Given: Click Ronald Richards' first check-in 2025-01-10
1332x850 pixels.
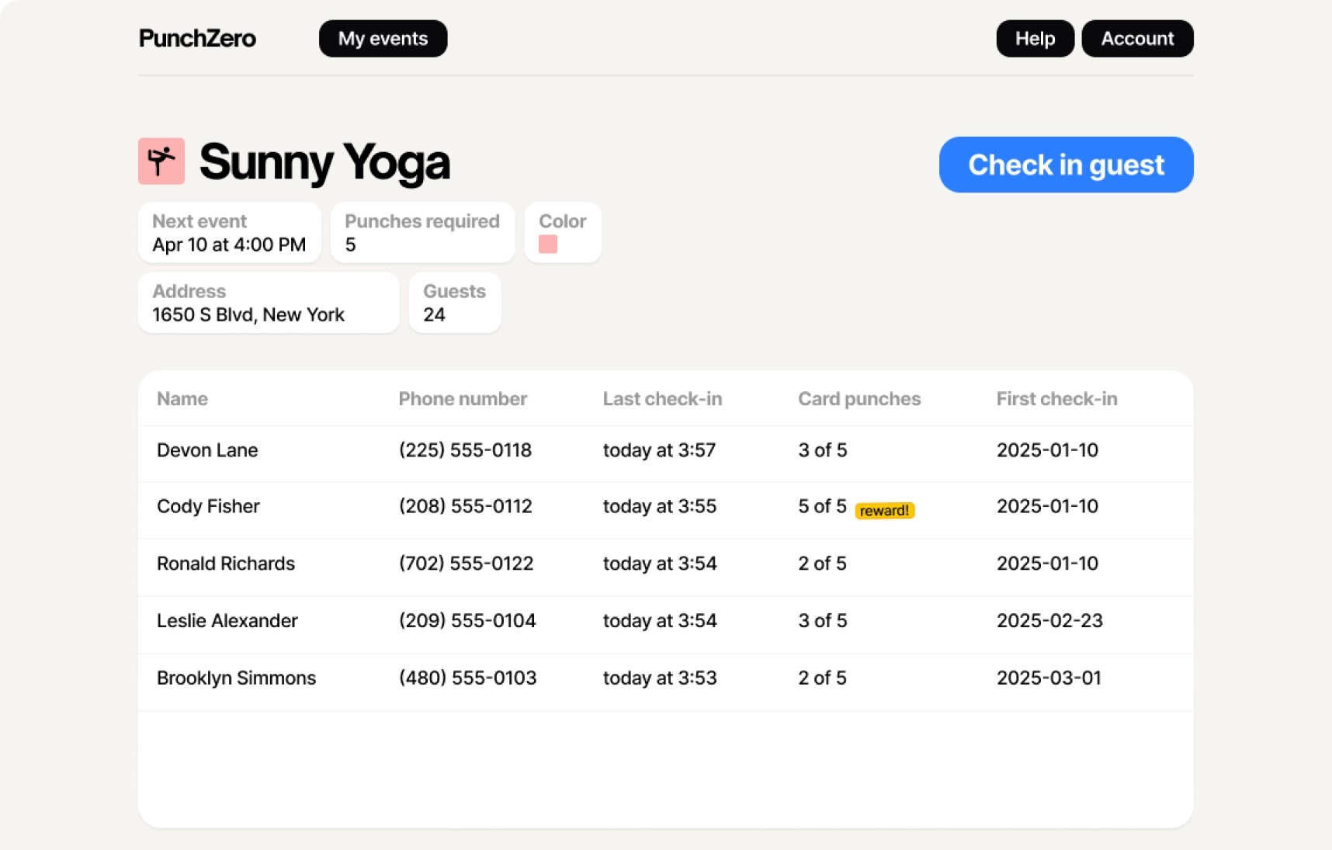Looking at the screenshot, I should tap(1047, 564).
